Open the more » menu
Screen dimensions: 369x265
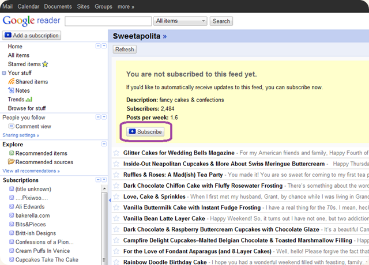pyautogui.click(x=126, y=6)
